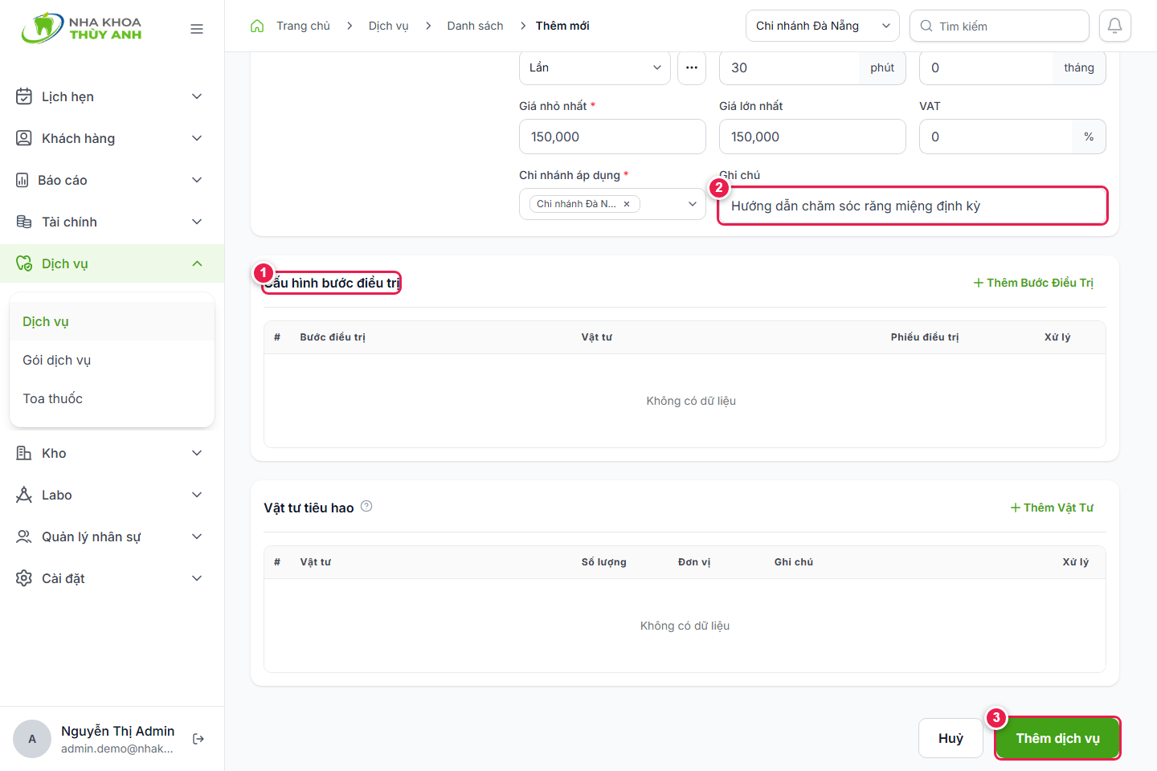Click the three-dots button next to Lần
The height and width of the screenshot is (771, 1157).
tap(692, 67)
